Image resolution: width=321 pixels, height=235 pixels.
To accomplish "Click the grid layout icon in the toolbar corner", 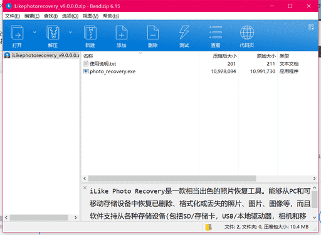I will coord(311,27).
